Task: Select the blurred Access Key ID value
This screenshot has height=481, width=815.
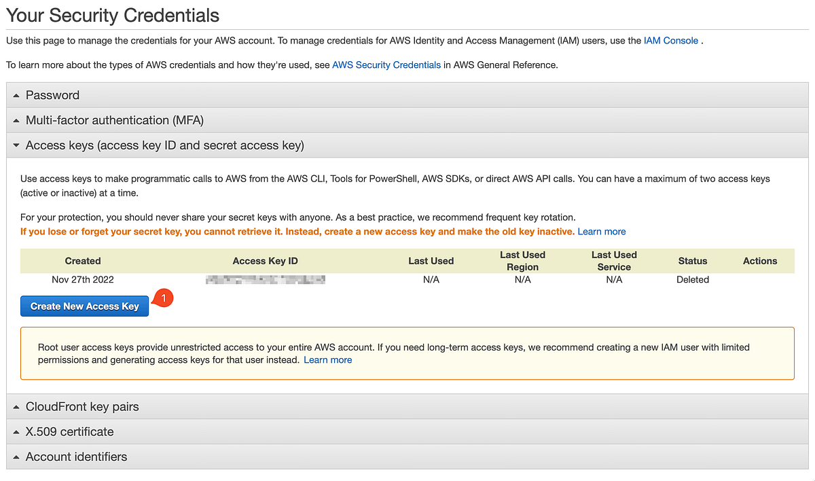Action: [x=265, y=279]
